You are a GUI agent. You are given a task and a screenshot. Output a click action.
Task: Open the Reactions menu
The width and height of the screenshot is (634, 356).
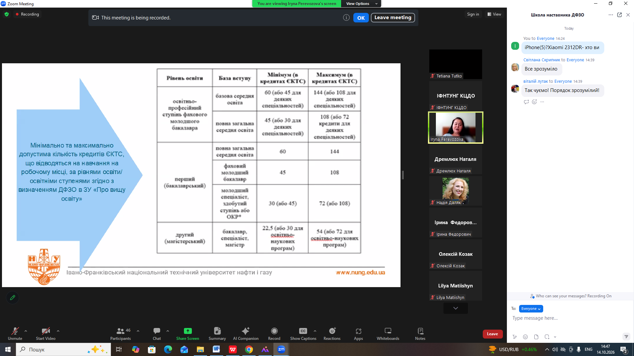332,333
